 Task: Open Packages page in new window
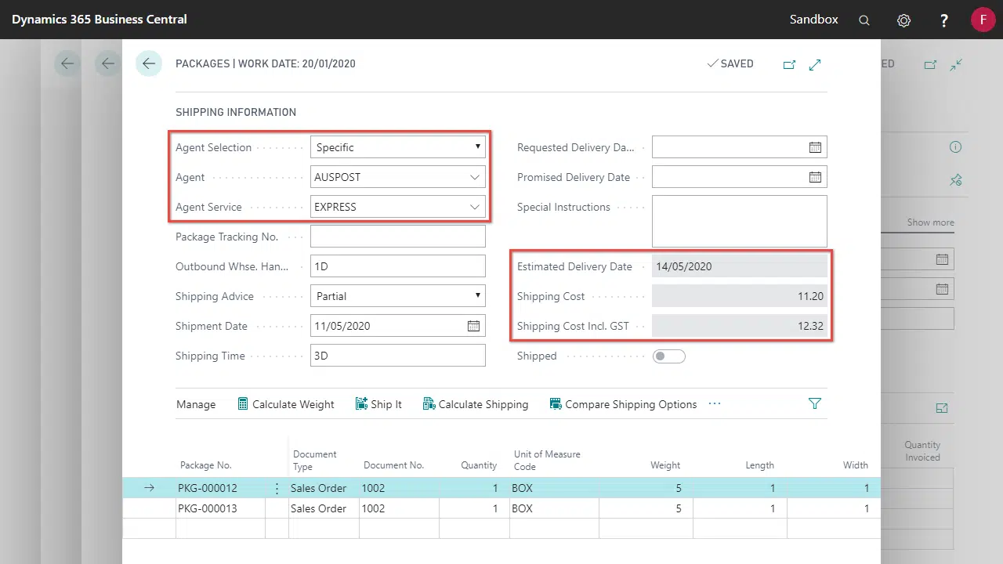[x=789, y=64]
